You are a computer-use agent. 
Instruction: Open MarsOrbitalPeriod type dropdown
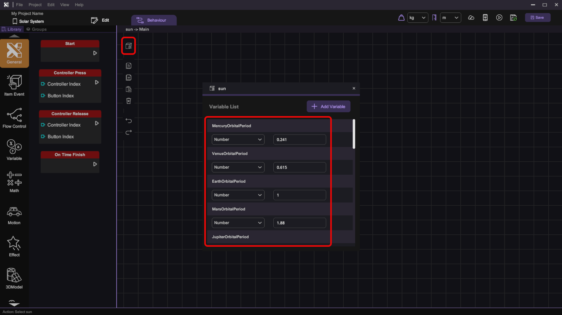pos(238,223)
